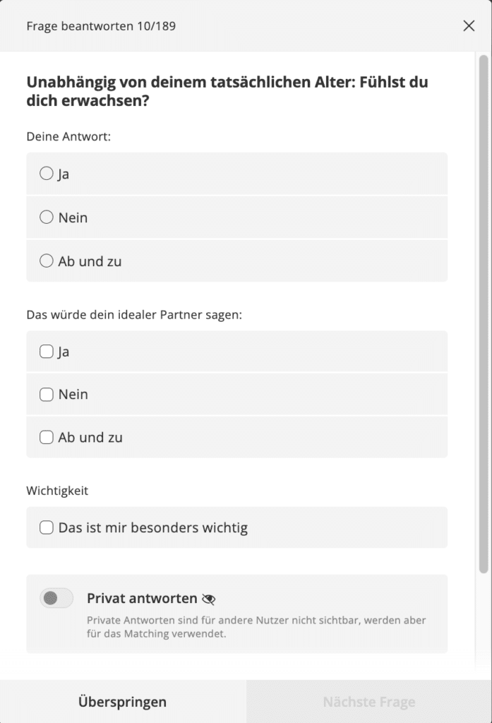The width and height of the screenshot is (492, 723).
Task: Close the question dialog with the X icon
Action: click(x=469, y=26)
